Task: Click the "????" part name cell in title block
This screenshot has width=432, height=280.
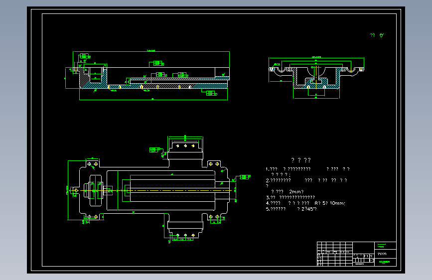Action: (x=382, y=254)
